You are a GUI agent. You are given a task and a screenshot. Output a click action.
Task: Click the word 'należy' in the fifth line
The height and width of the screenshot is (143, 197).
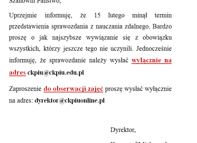tap(98, 60)
